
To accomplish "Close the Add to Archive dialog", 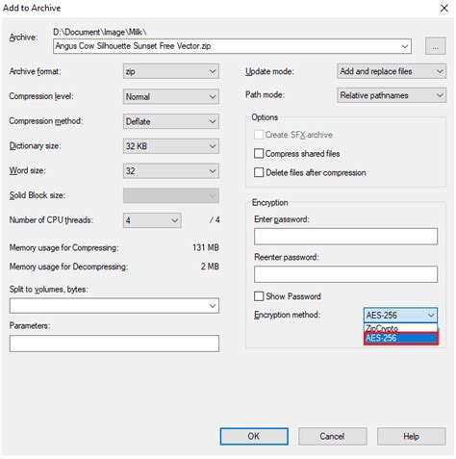I will coord(444,8).
